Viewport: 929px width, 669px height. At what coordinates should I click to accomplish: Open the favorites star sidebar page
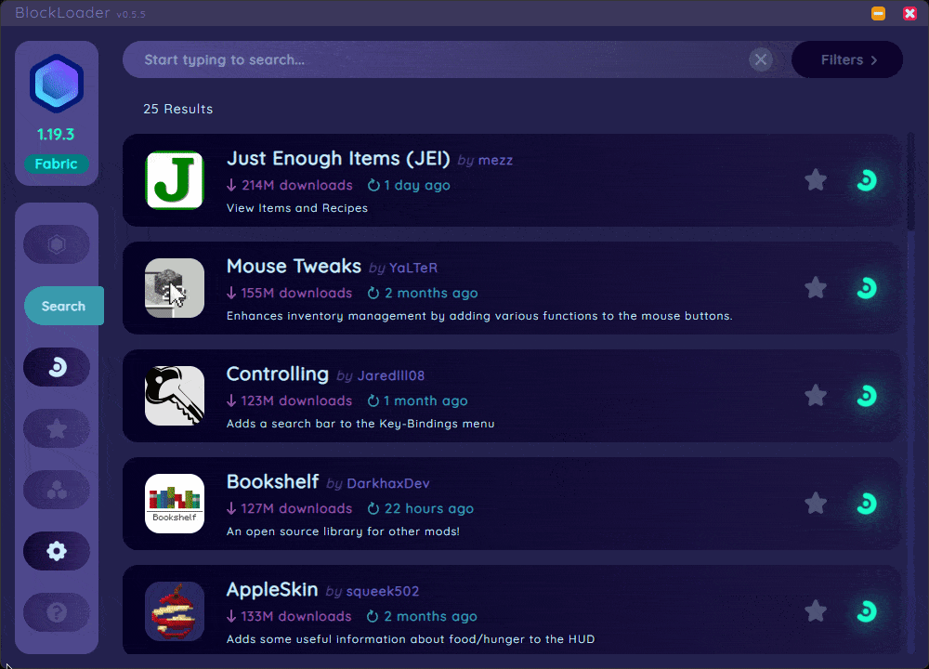point(57,428)
